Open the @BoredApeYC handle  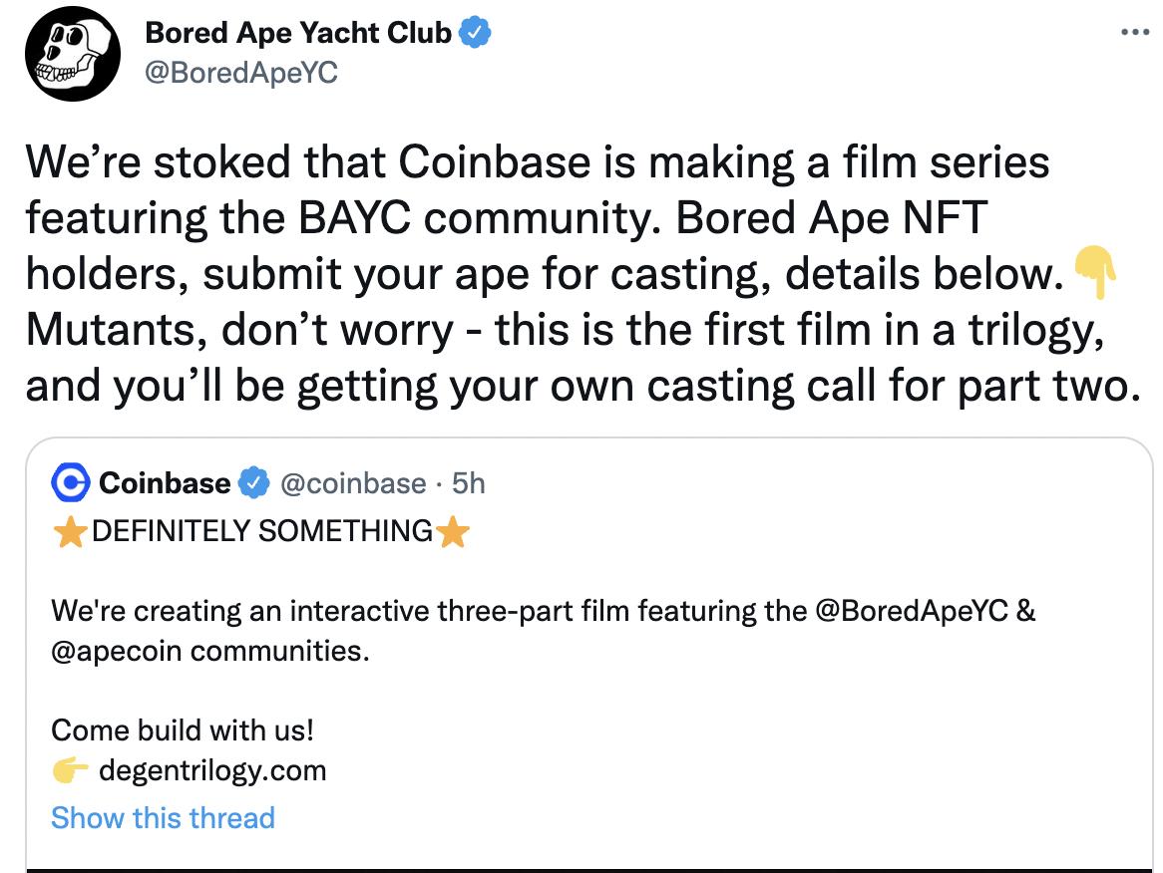point(241,73)
